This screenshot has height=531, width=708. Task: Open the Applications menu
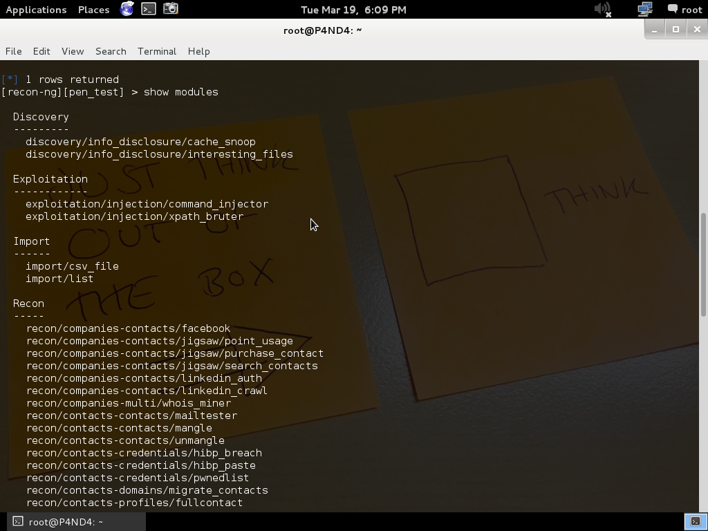[36, 10]
